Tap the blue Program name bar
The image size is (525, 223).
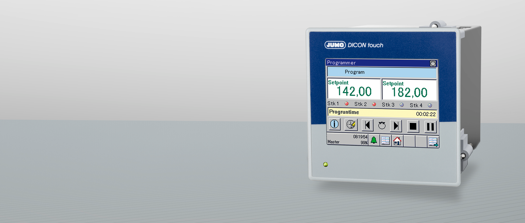point(382,72)
